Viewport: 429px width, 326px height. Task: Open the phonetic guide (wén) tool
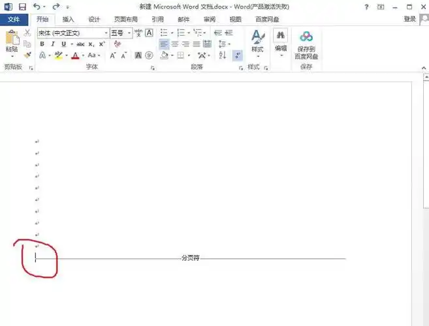click(138, 33)
